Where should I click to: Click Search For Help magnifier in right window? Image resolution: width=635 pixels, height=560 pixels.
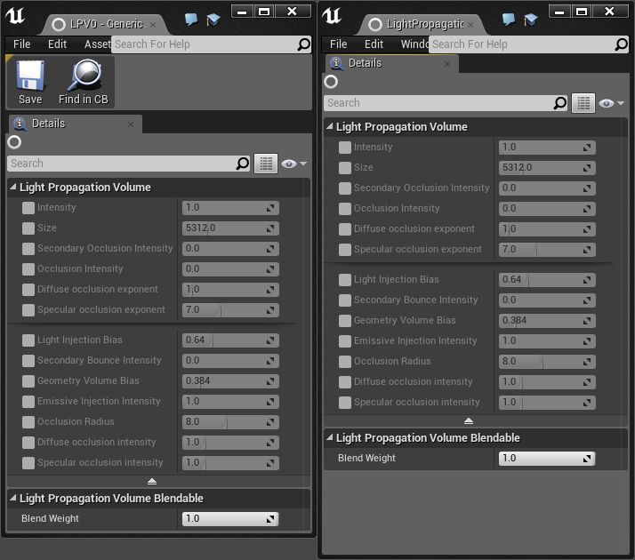tap(622, 44)
